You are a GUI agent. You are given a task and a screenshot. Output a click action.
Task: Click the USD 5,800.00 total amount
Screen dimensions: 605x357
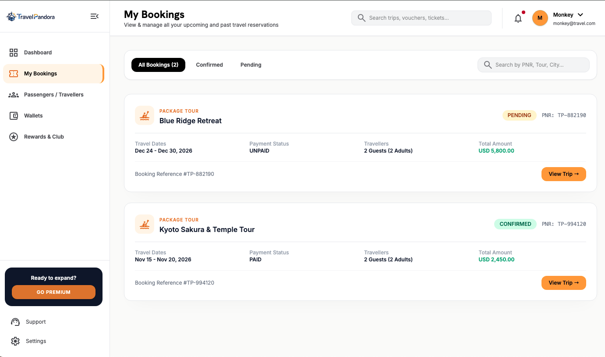[x=496, y=151]
